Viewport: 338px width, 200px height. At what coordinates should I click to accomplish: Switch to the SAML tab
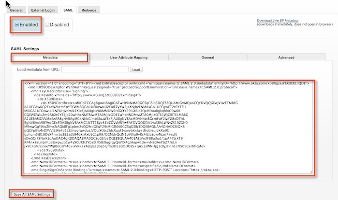[69, 10]
